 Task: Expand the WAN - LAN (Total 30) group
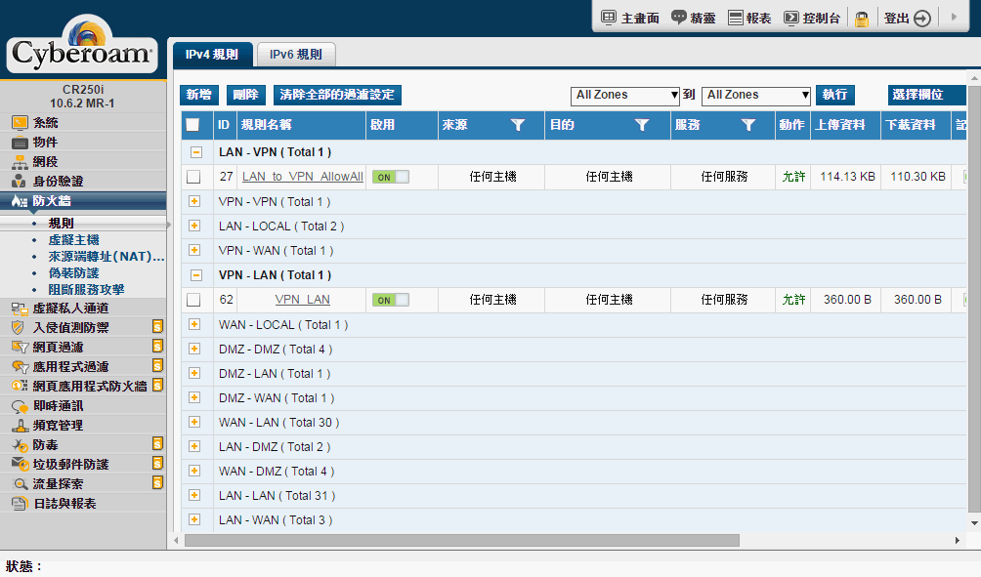[x=193, y=422]
